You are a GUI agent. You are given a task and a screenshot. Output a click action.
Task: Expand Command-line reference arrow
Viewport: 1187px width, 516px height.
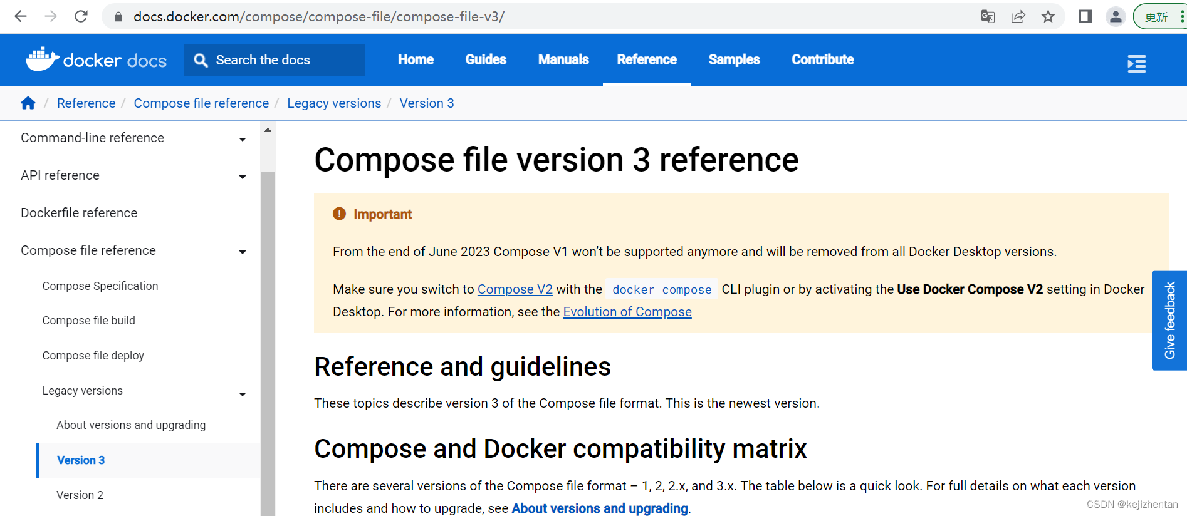coord(243,140)
